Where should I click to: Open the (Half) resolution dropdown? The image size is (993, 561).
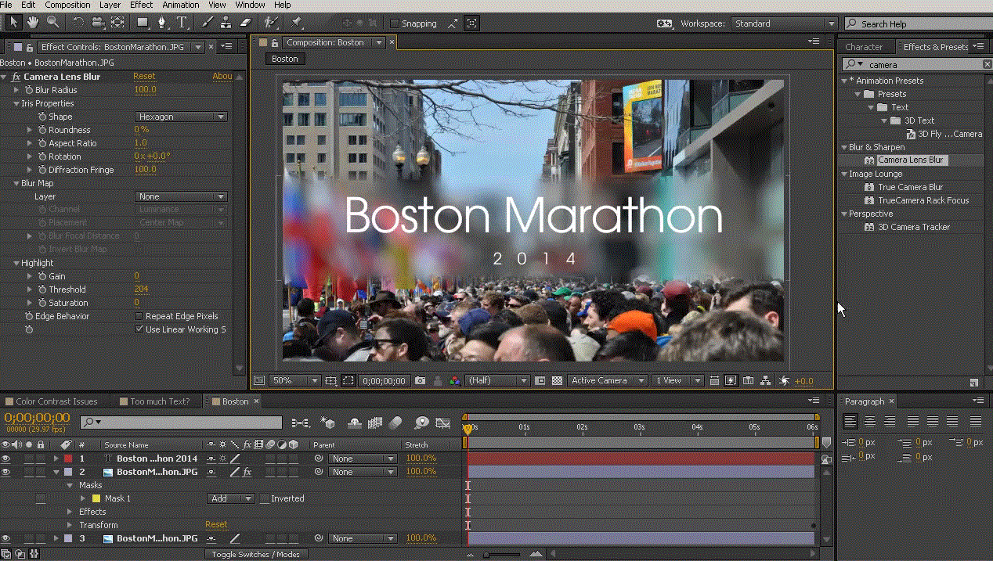(x=497, y=381)
